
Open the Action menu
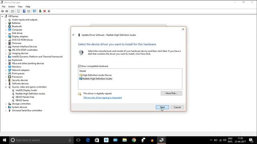tap(12, 6)
